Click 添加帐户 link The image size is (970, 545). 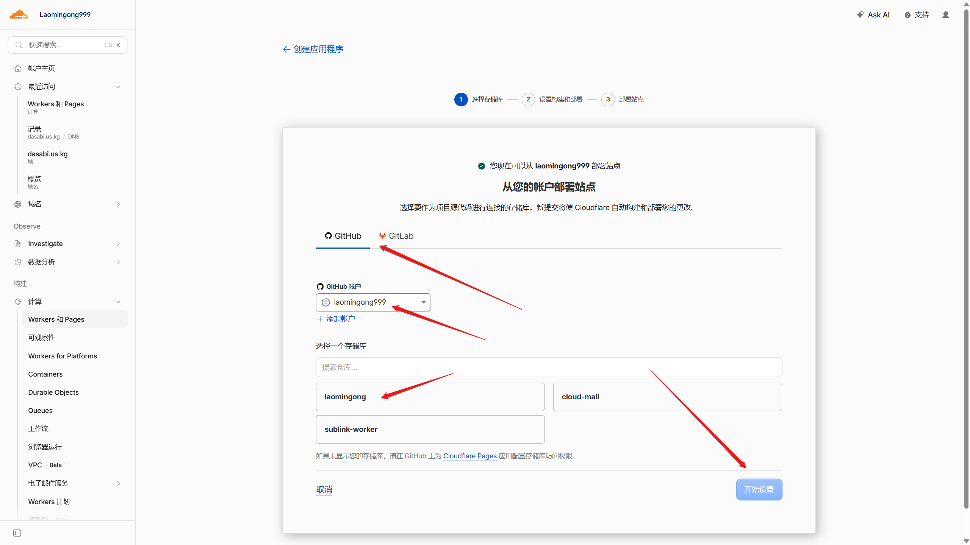tap(336, 319)
